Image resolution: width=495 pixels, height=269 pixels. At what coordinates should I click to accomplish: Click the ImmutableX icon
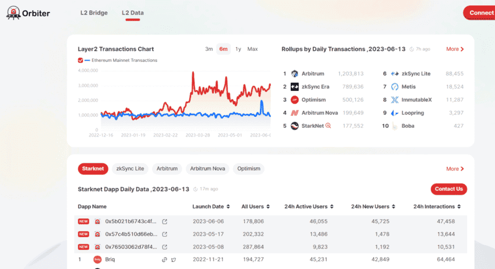(x=395, y=100)
